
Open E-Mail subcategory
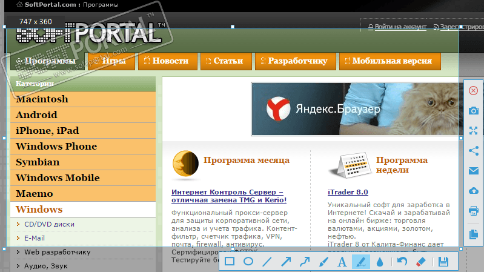click(x=35, y=238)
